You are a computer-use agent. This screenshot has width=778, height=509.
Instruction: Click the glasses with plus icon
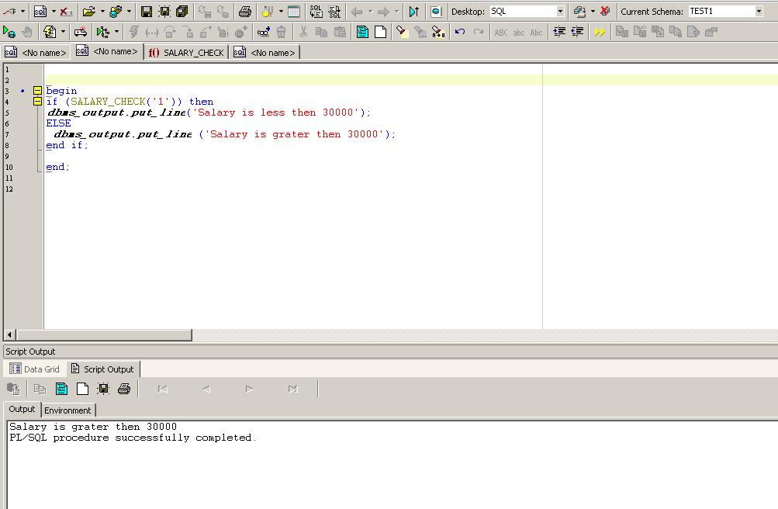tap(263, 33)
